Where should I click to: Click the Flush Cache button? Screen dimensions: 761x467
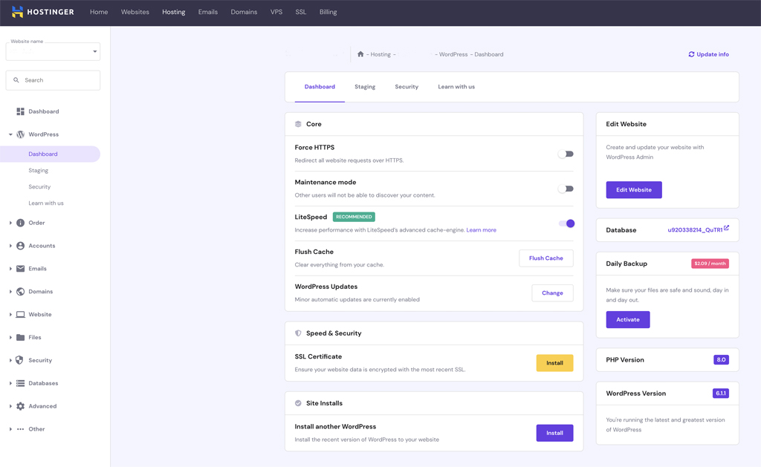tap(546, 258)
